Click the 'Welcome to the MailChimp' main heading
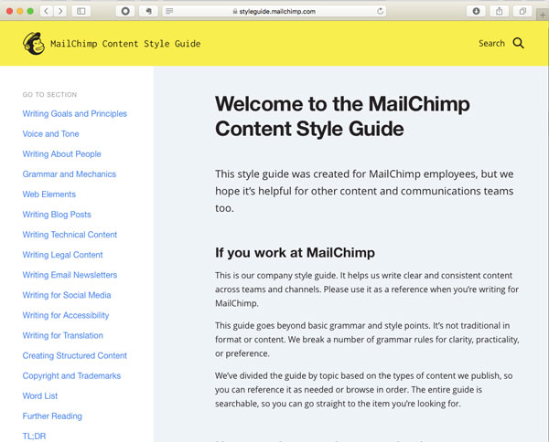Image resolution: width=549 pixels, height=442 pixels. coord(342,116)
